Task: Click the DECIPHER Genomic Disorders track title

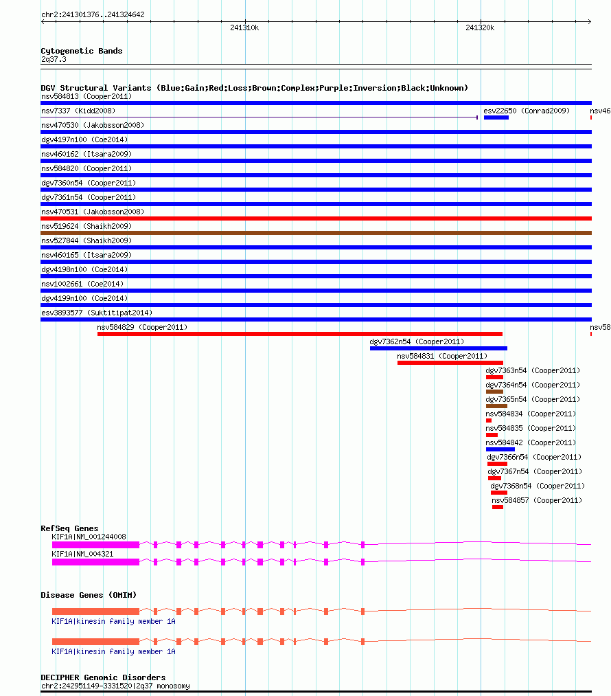Action: click(103, 677)
